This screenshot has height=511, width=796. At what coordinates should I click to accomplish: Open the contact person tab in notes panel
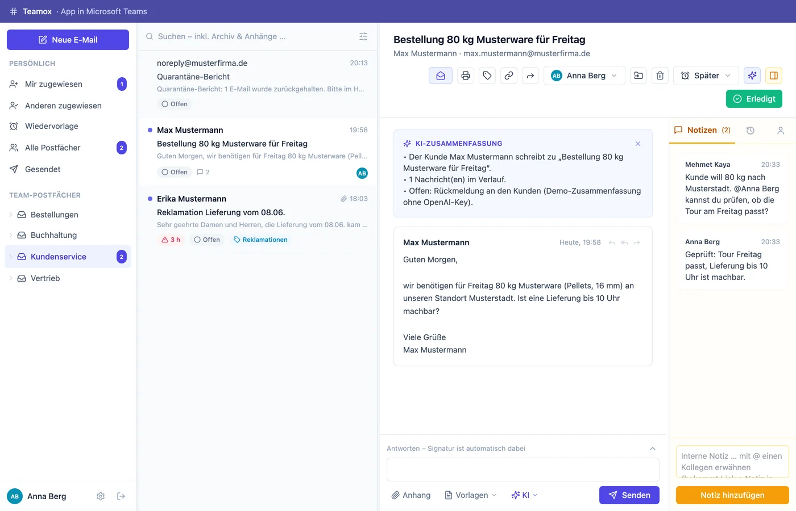pos(781,131)
